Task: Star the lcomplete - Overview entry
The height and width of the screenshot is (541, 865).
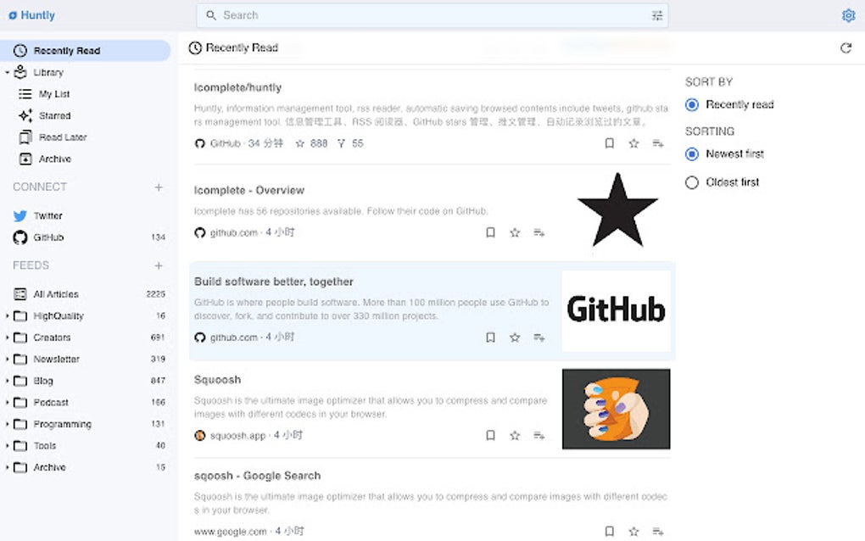Action: pos(515,232)
